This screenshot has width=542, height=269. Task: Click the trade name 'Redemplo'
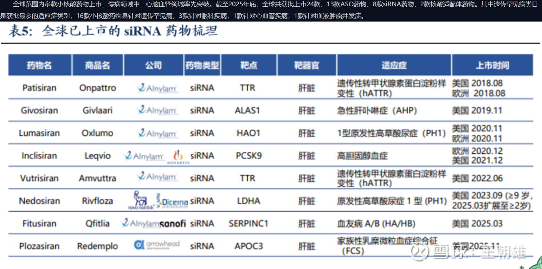coord(98,246)
